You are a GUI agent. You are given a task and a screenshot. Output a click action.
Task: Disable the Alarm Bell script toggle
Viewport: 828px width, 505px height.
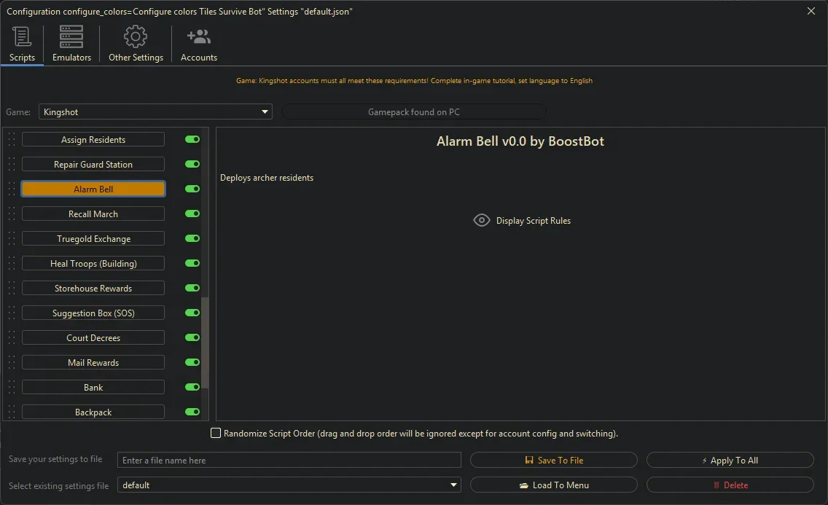pos(191,189)
